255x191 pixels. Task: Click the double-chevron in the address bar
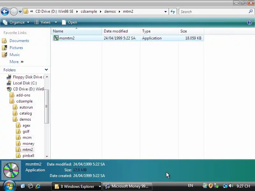pyautogui.click(x=32, y=11)
